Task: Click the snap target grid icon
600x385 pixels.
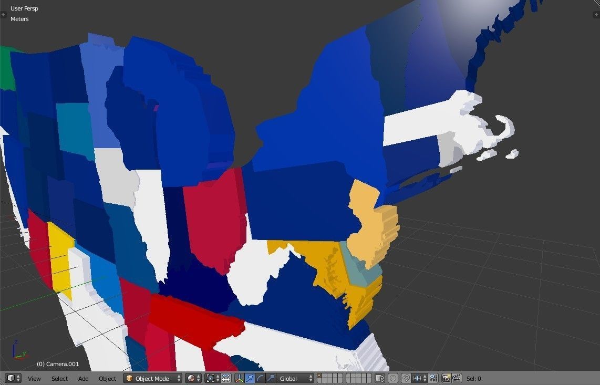Action: 433,379
